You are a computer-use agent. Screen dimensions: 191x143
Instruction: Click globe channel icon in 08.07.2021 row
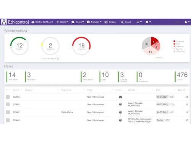120,104
